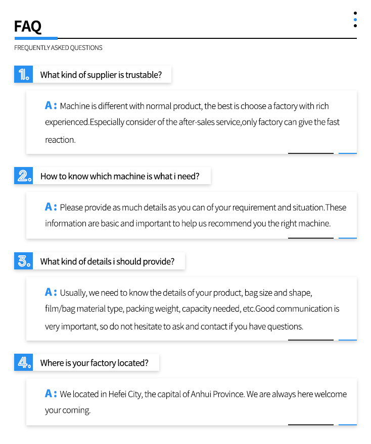Click the blue 'A:' in third answer

[51, 292]
